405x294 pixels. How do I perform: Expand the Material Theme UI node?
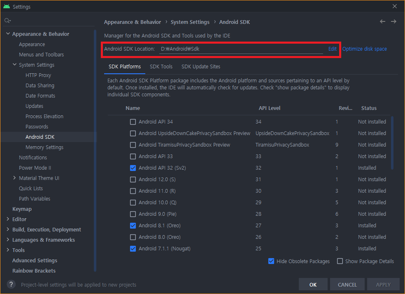(x=14, y=178)
